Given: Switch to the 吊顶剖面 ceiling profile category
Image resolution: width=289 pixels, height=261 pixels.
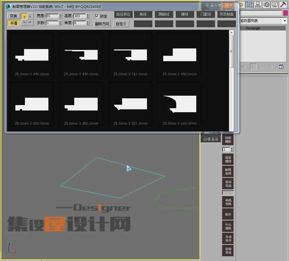Looking at the screenshot, I should point(227,14).
